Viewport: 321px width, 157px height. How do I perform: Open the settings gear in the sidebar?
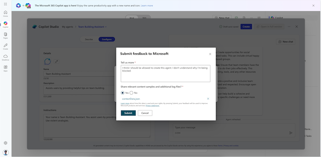pyautogui.click(x=5, y=143)
